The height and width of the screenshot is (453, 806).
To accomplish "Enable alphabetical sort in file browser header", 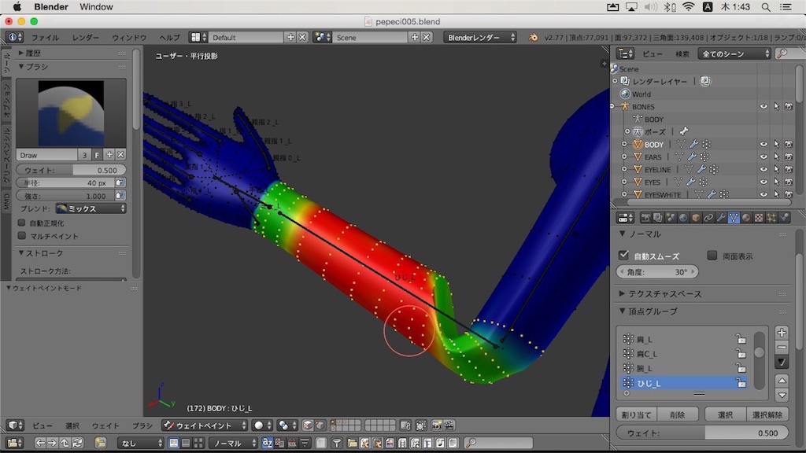I will click(268, 443).
